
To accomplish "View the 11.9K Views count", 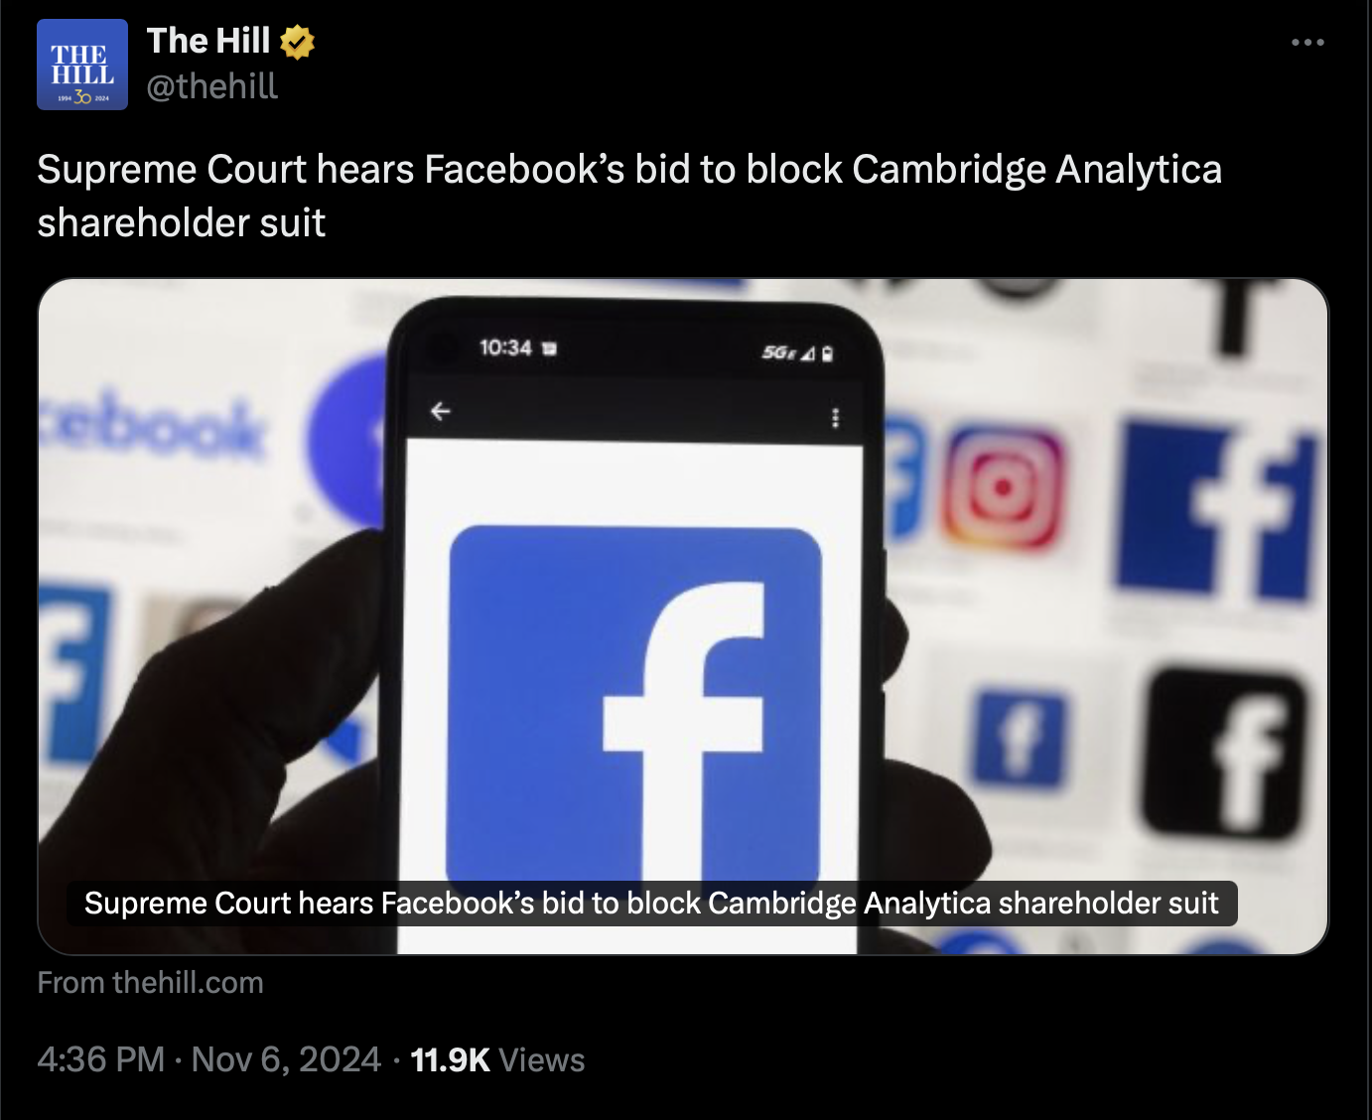I will click(497, 1059).
